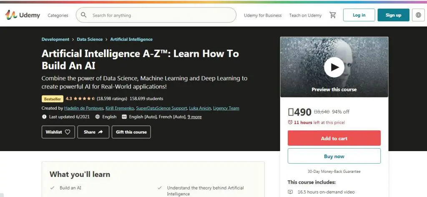Click the search magnifier icon
This screenshot has height=197, width=427.
pyautogui.click(x=84, y=15)
